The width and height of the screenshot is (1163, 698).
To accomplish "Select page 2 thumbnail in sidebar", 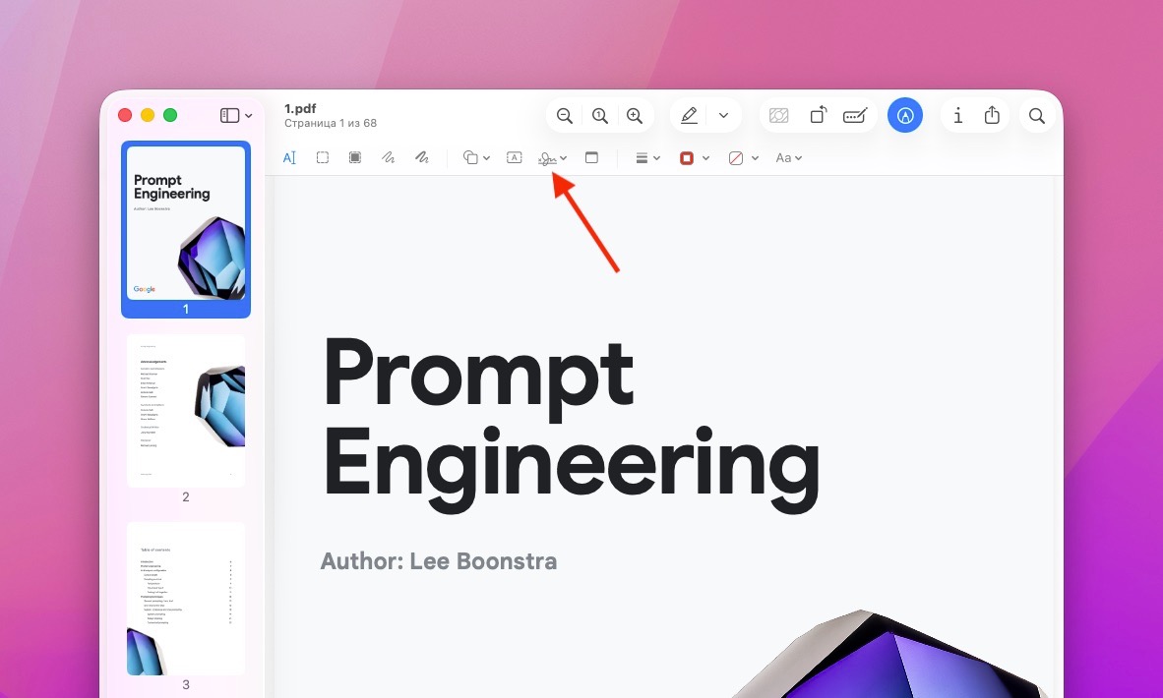I will (x=185, y=411).
